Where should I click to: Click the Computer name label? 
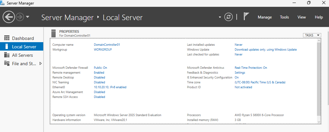tap(63, 44)
